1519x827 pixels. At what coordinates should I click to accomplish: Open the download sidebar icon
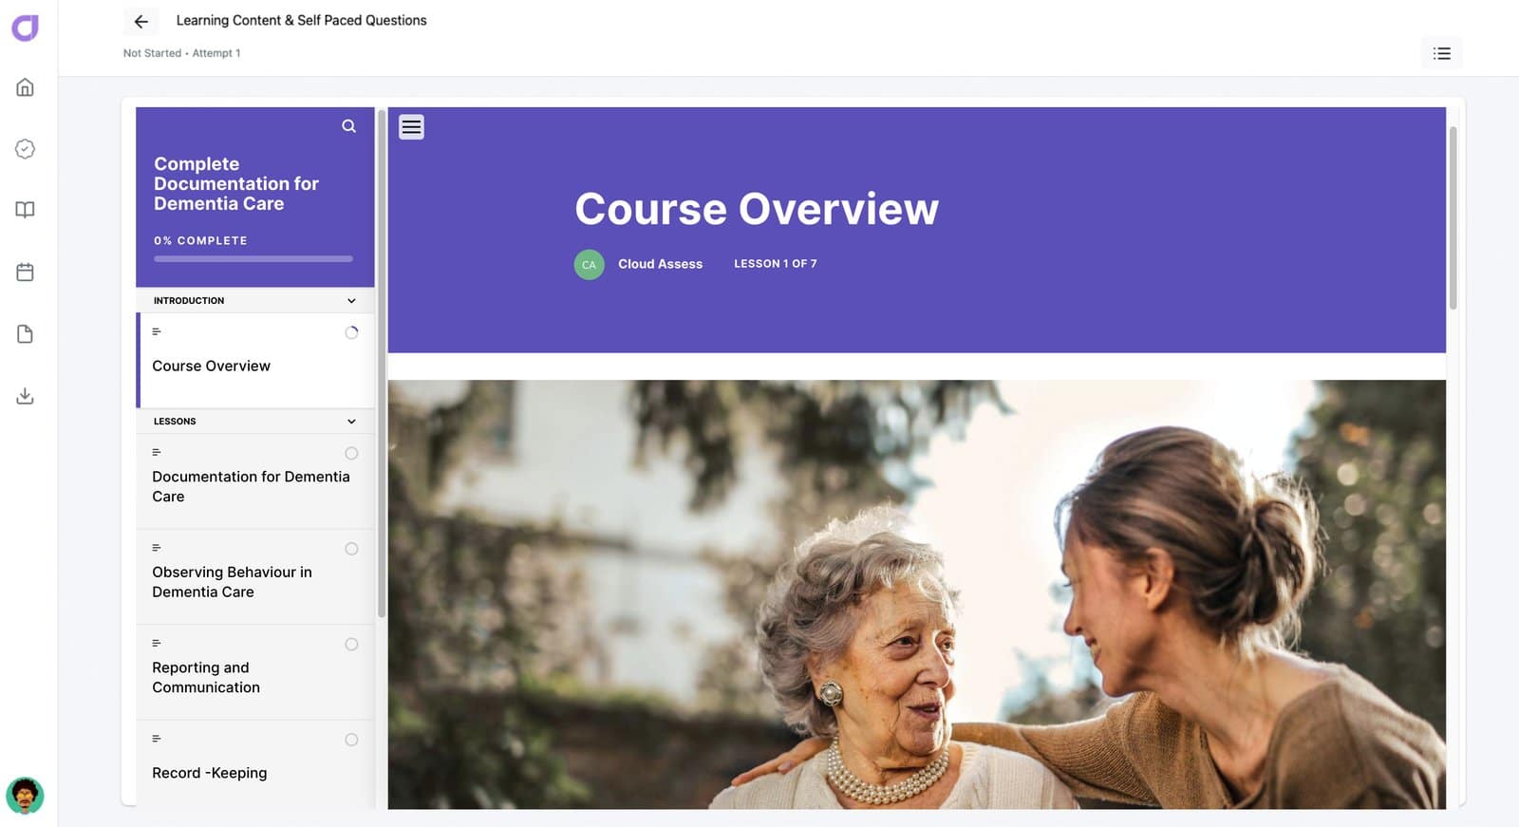tap(25, 396)
